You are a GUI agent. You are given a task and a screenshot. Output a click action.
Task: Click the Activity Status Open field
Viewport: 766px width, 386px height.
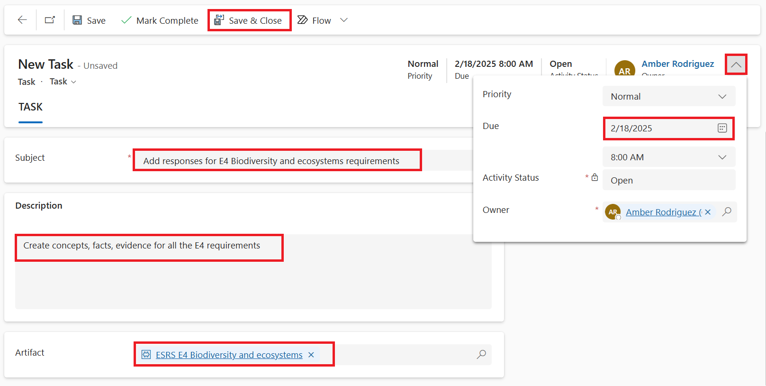pos(669,180)
